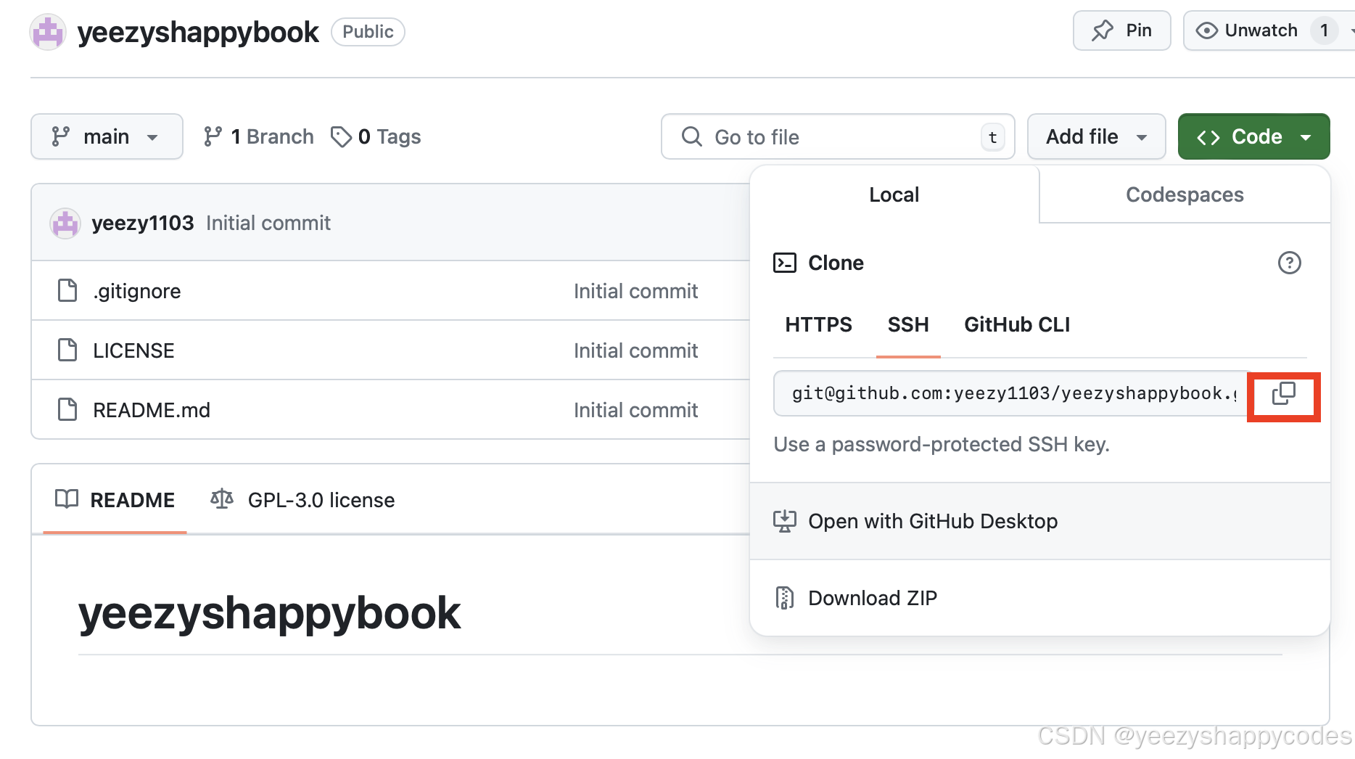Click the yeezyshappybook repository avatar icon
This screenshot has width=1355, height=759.
point(48,32)
